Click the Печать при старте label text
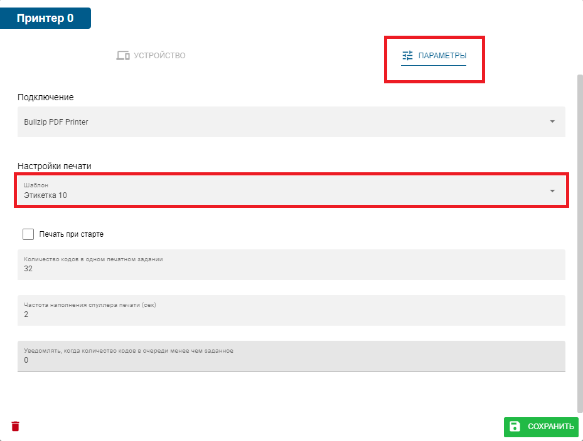 pyautogui.click(x=71, y=234)
